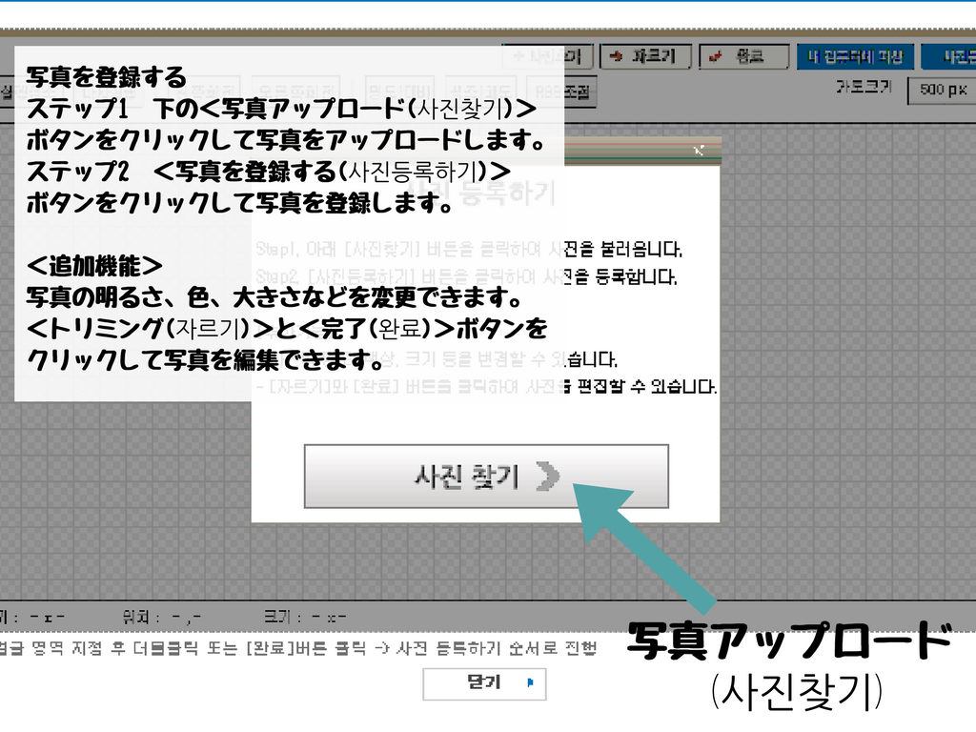Click the red arrow icon on 자르기

[x=617, y=56]
